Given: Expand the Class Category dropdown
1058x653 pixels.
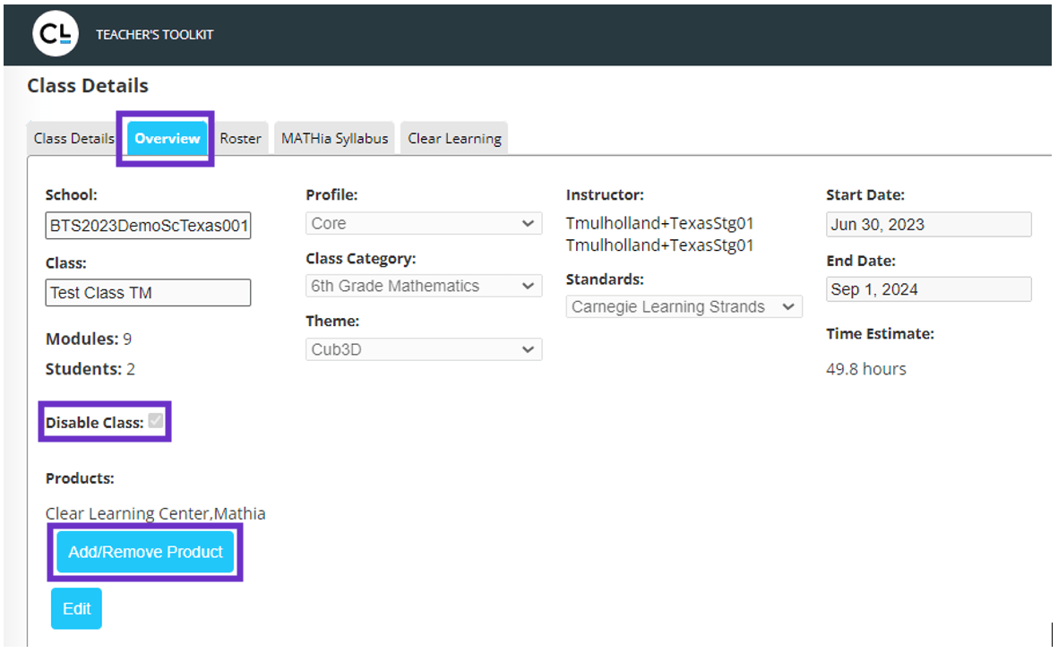Looking at the screenshot, I should click(424, 286).
